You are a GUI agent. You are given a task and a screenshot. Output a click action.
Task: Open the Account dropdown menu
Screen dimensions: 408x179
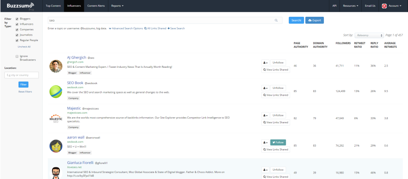[x=395, y=6]
